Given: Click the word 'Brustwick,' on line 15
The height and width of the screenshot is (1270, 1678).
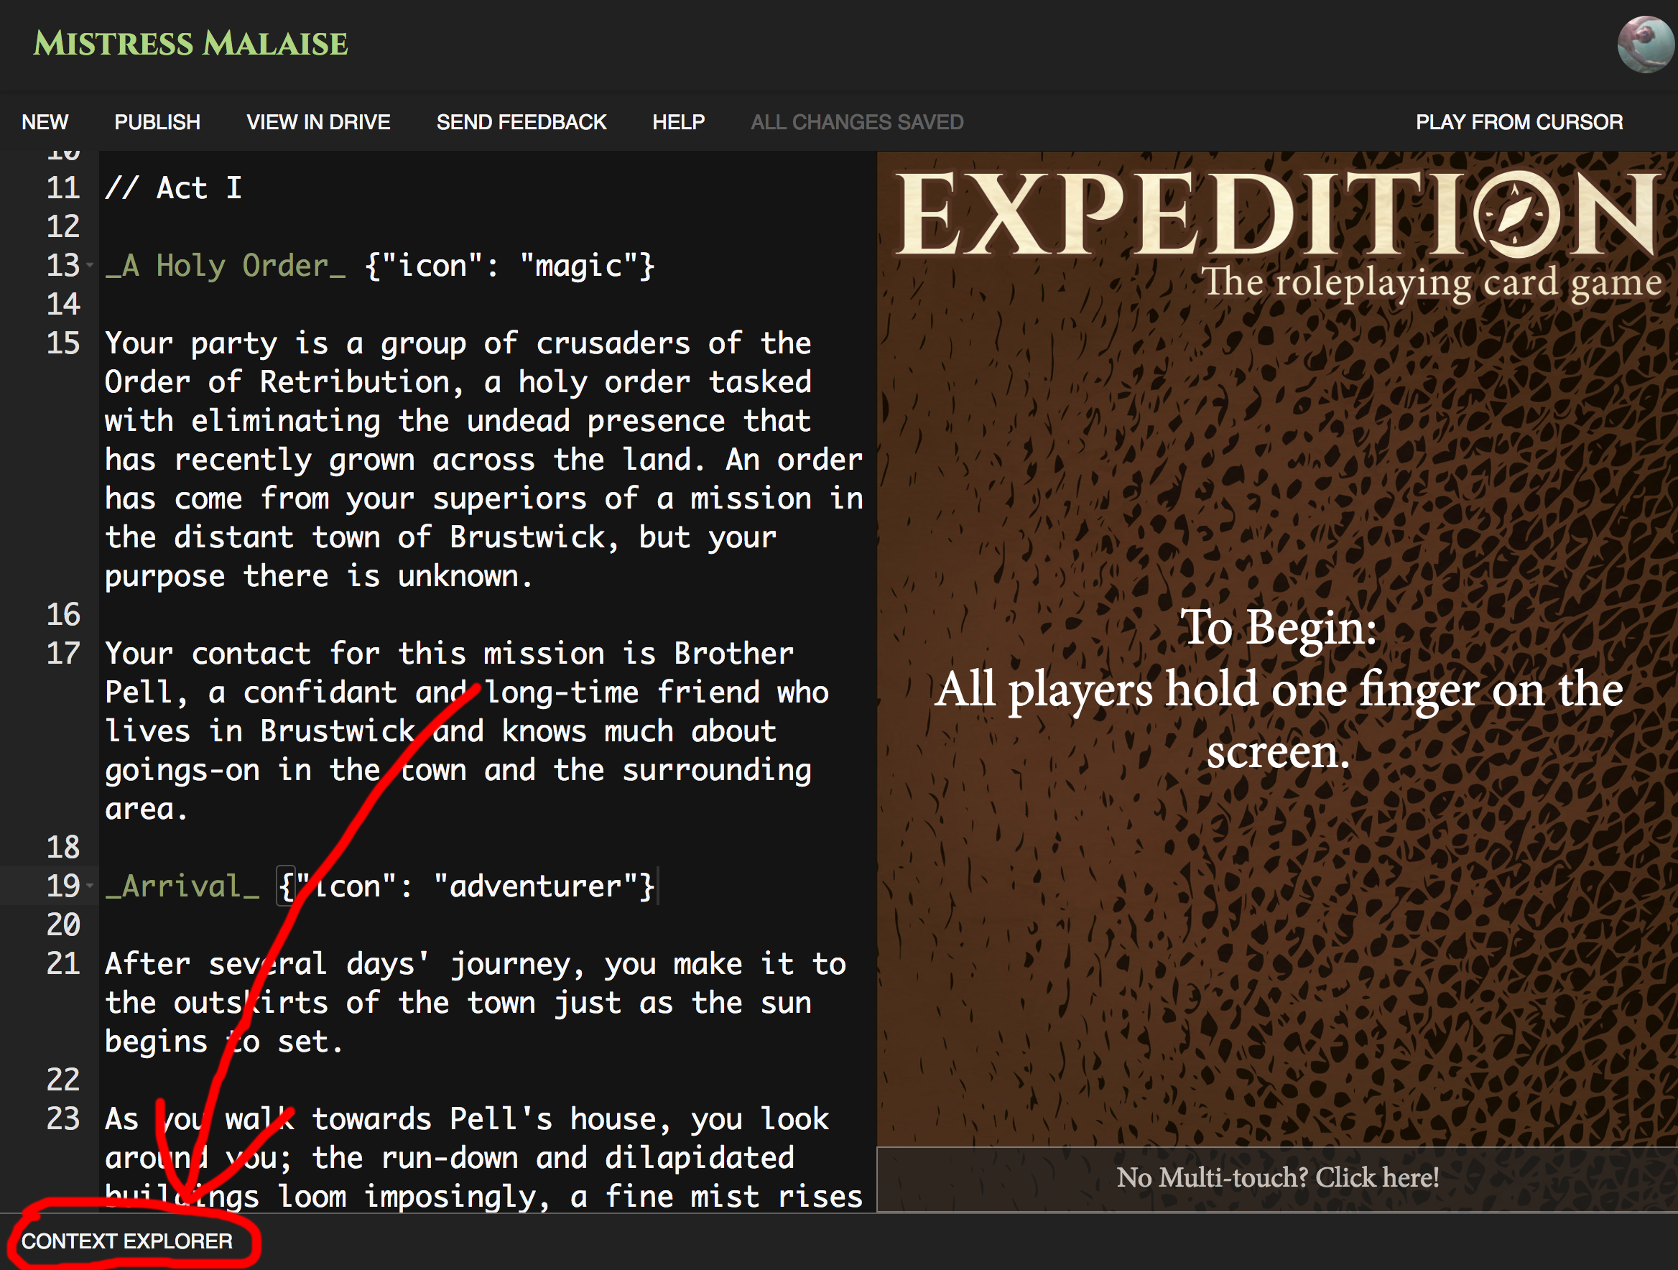Looking at the screenshot, I should coord(535,537).
